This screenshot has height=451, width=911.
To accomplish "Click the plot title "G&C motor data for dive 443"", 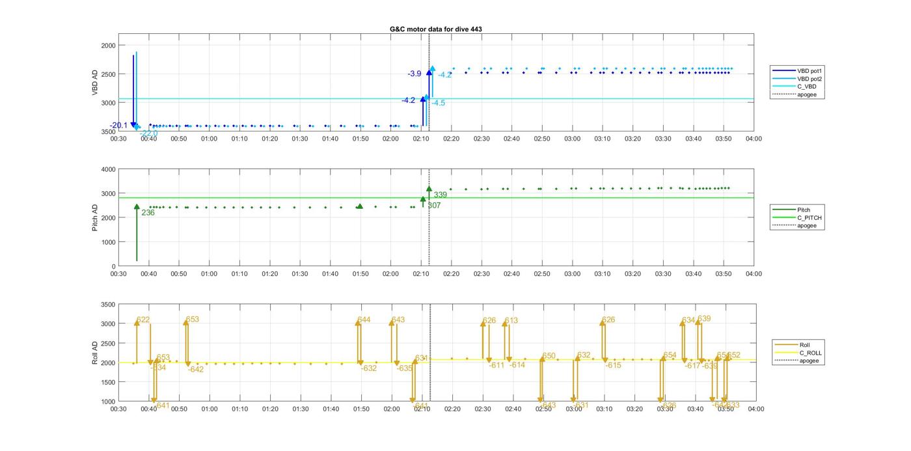I will pos(435,29).
